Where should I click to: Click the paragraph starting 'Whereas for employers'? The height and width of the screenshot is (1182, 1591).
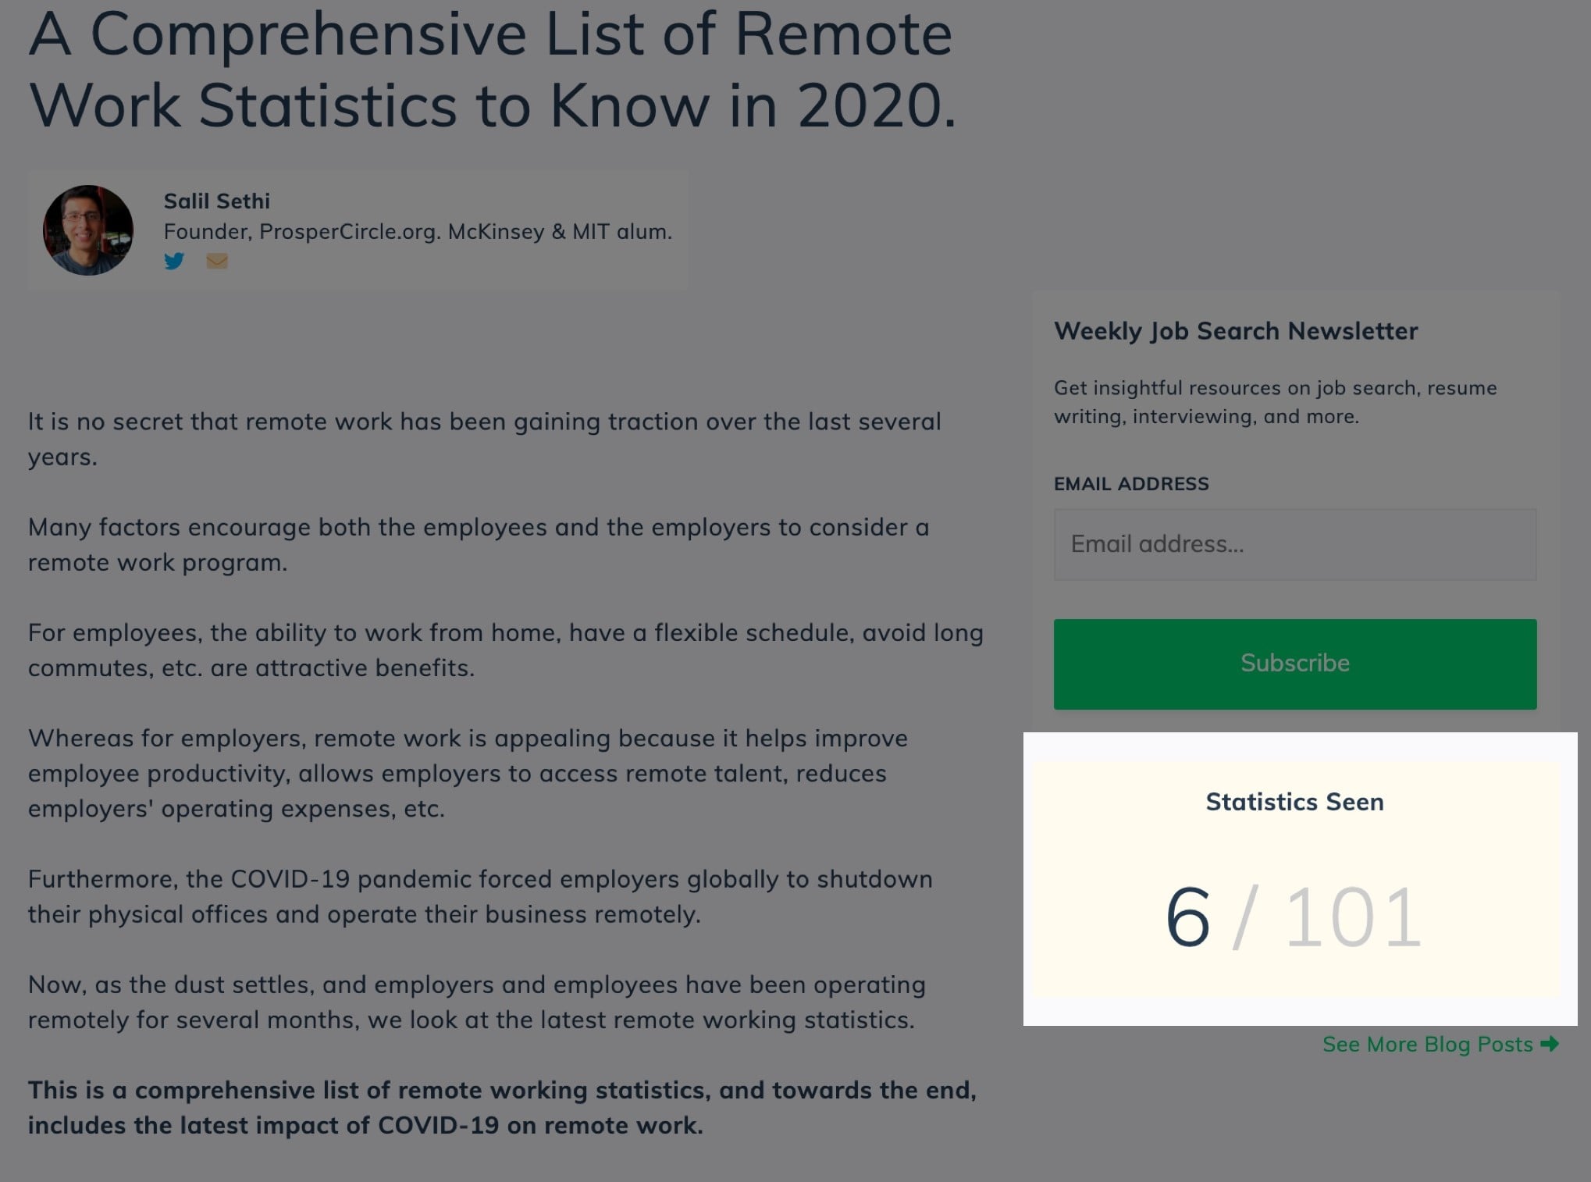[468, 773]
